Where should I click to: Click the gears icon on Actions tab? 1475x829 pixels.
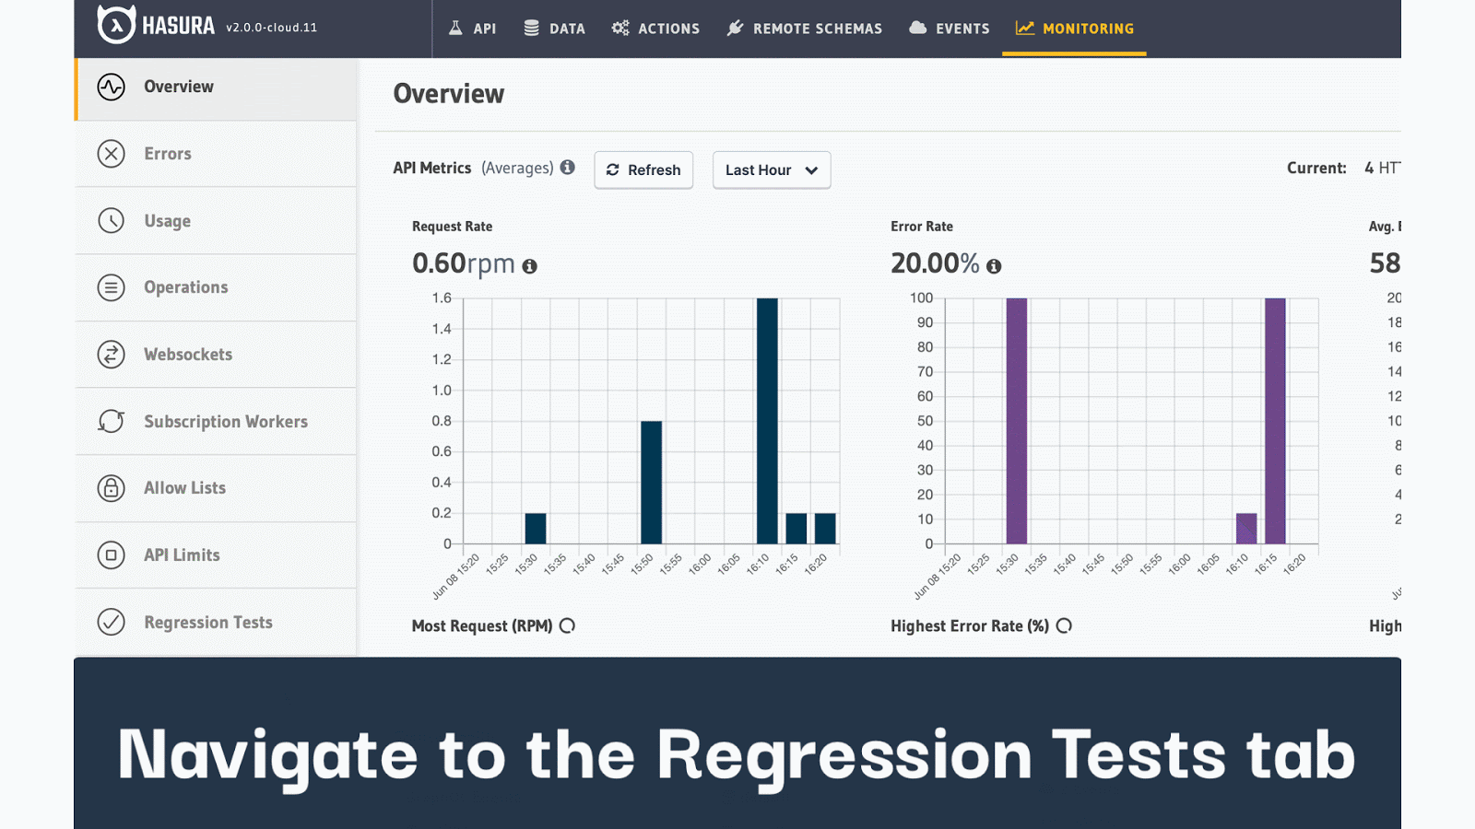(x=620, y=28)
